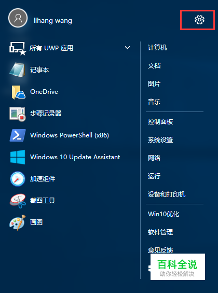Screen dimensions: 218x293
Task: Open Windows 10 Update Assistant label
Action: [x=75, y=157]
